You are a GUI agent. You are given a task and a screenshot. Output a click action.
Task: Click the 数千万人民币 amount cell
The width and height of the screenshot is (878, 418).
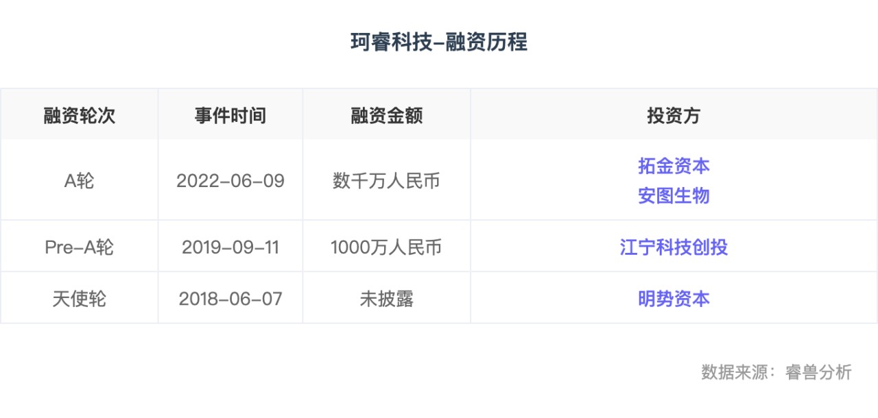click(x=387, y=181)
